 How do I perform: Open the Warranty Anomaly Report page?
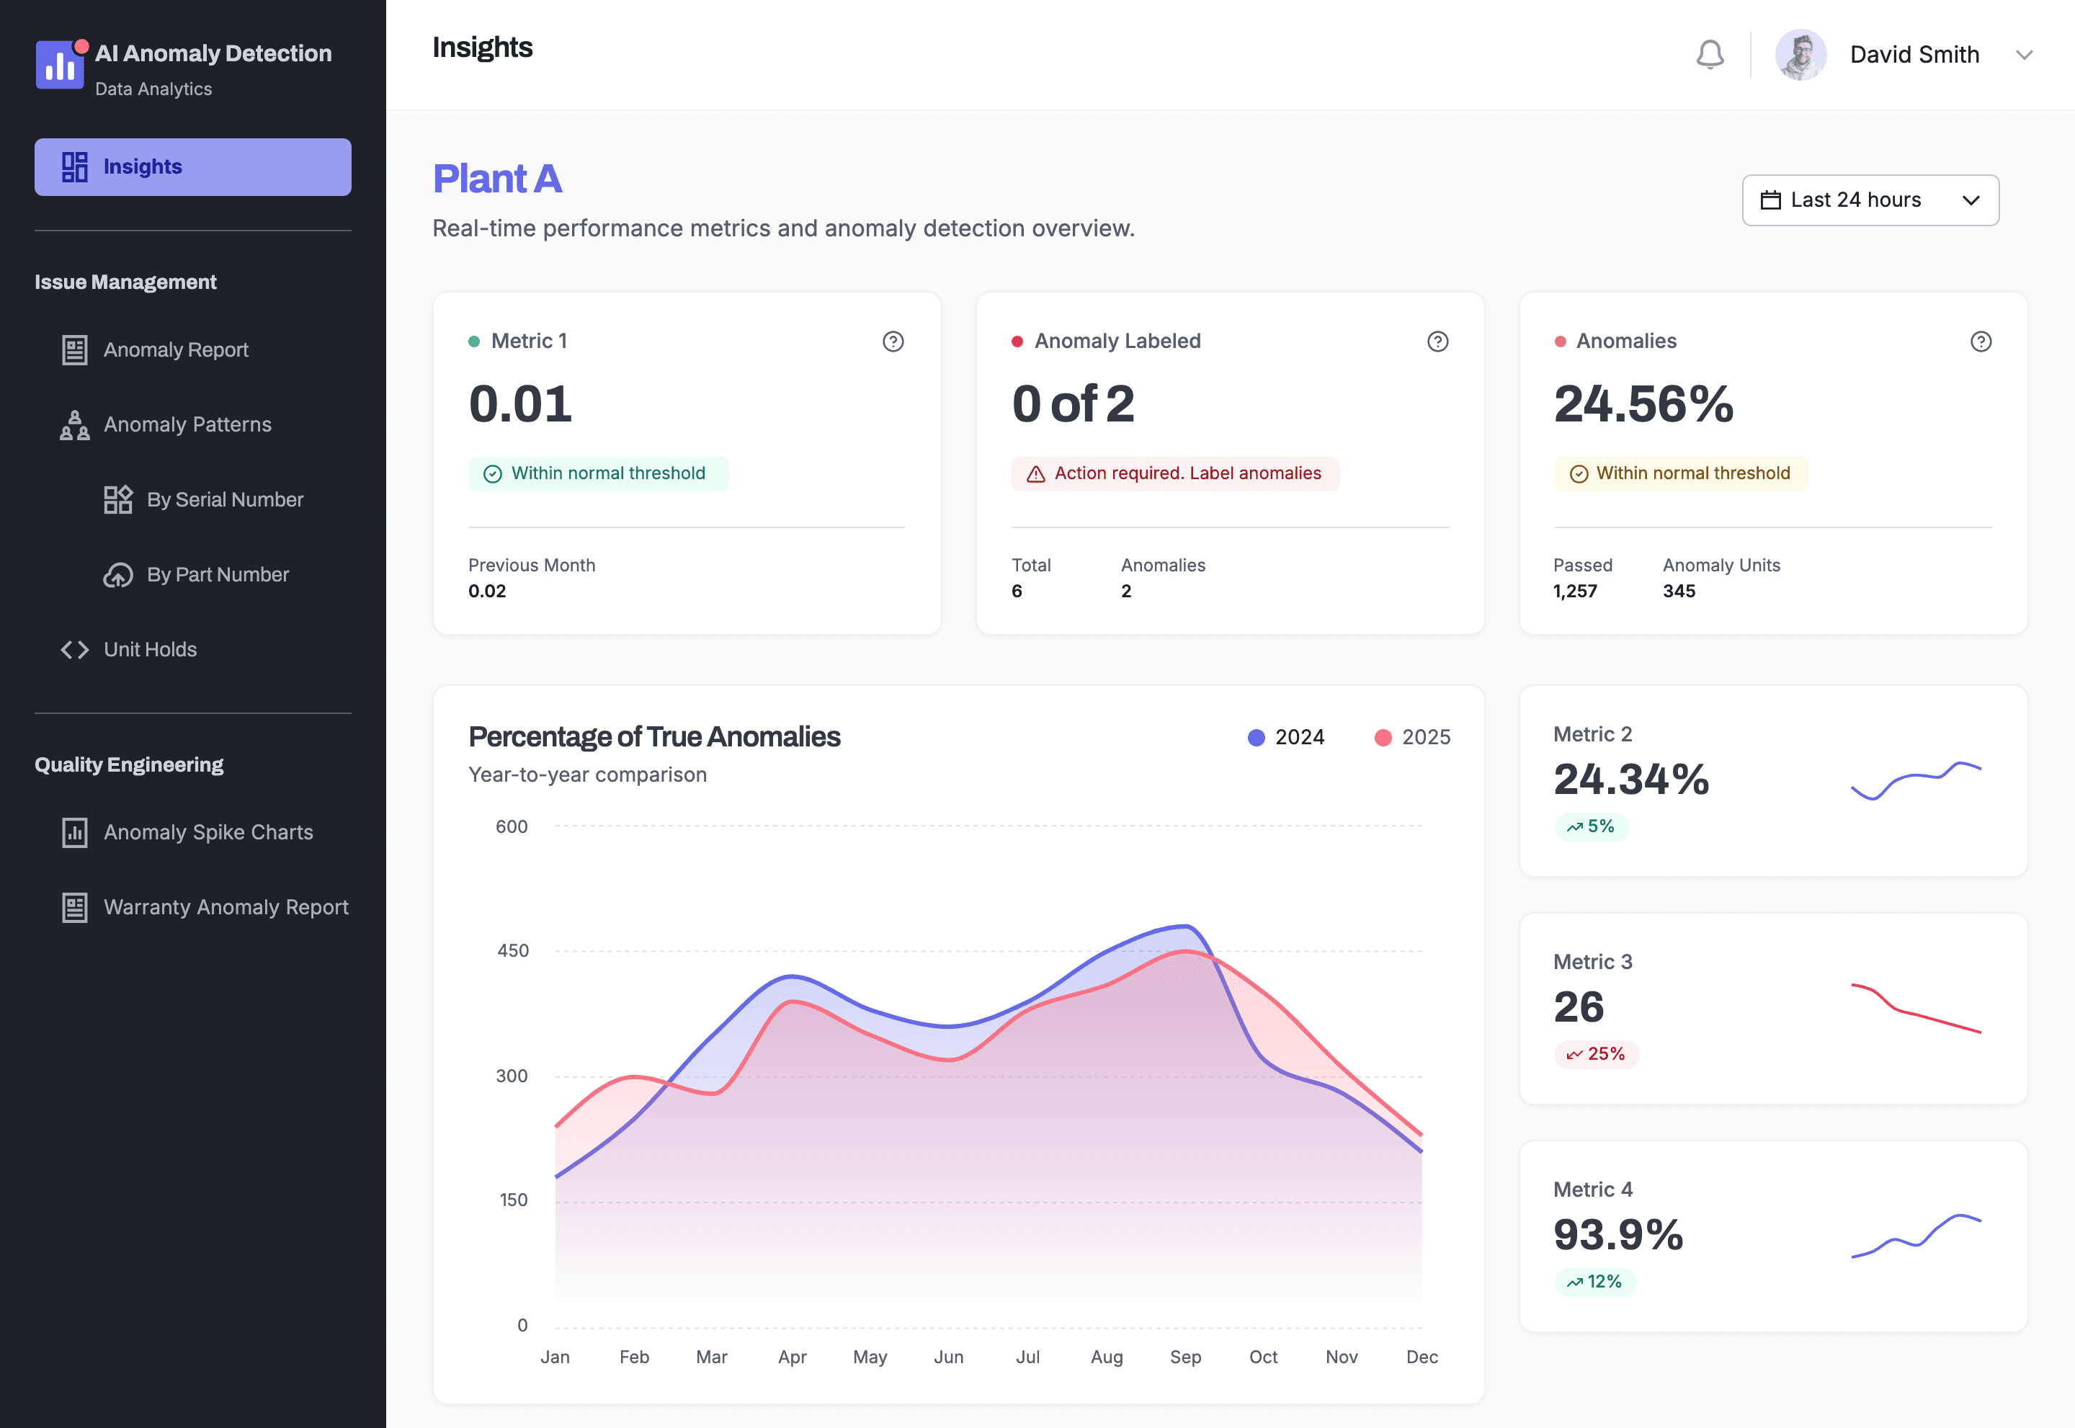pyautogui.click(x=226, y=907)
